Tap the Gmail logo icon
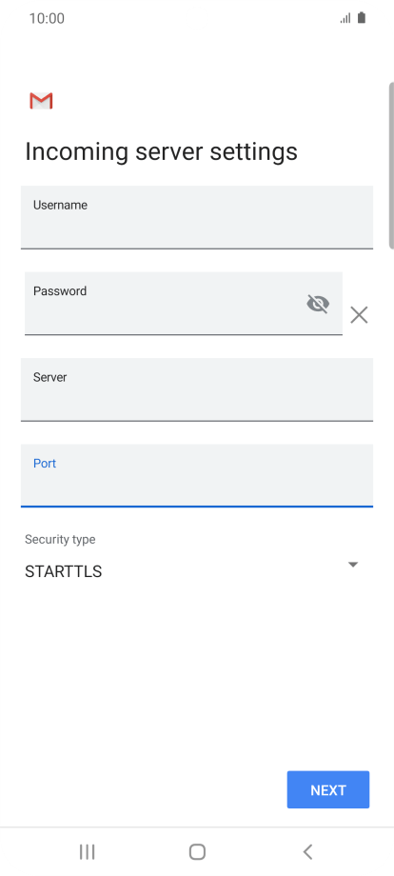Viewport: 394px width, 876px height. pos(41,101)
